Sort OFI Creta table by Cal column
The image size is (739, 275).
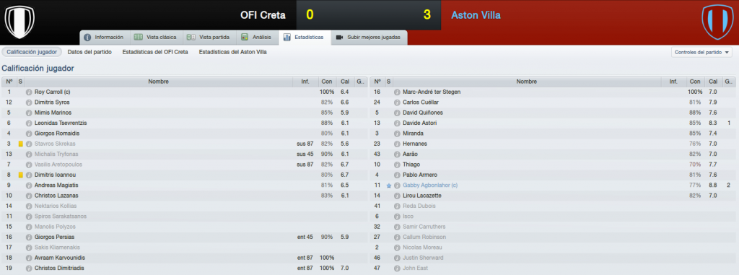point(344,82)
